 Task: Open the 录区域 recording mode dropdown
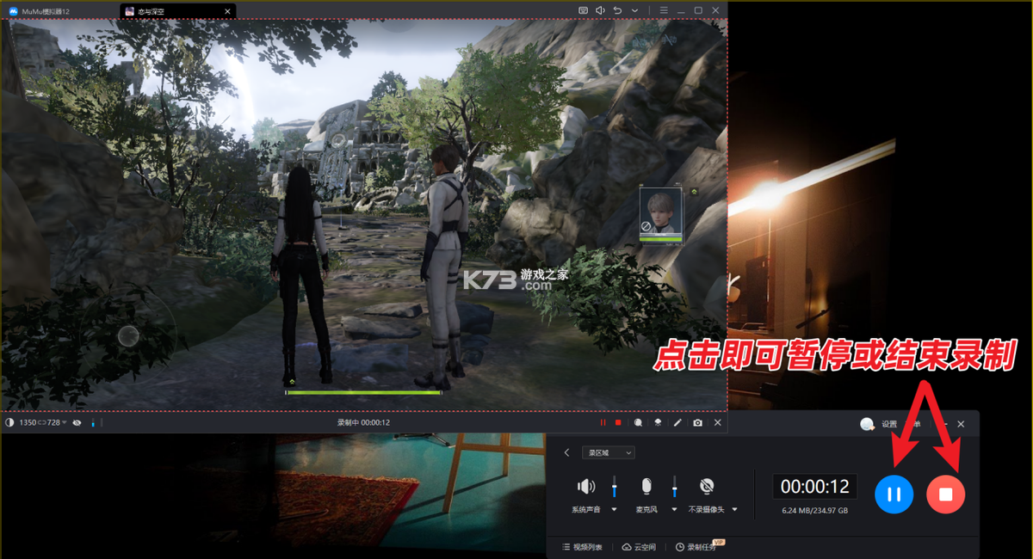pos(609,452)
